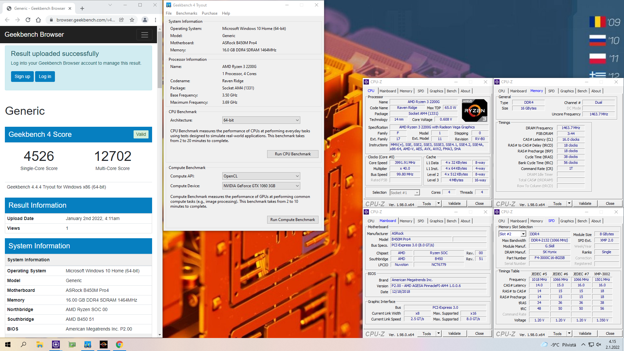Image resolution: width=624 pixels, height=351 pixels.
Task: Expand Tools arrow in CPU tab window
Action: coord(438,203)
